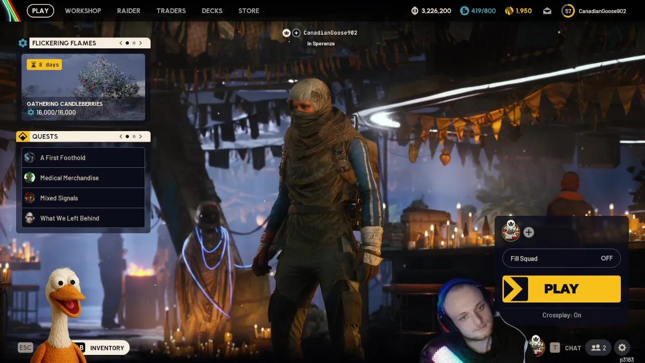The image size is (645, 363).
Task: Open the RAIDER tab
Action: 128,11
